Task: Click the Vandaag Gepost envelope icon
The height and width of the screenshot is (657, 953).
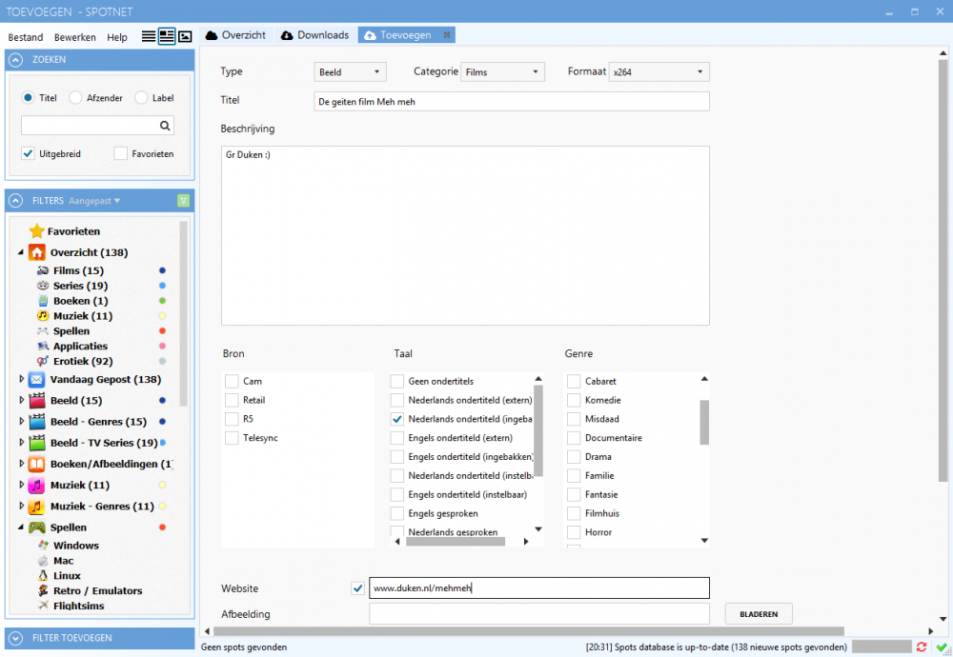Action: pos(37,379)
